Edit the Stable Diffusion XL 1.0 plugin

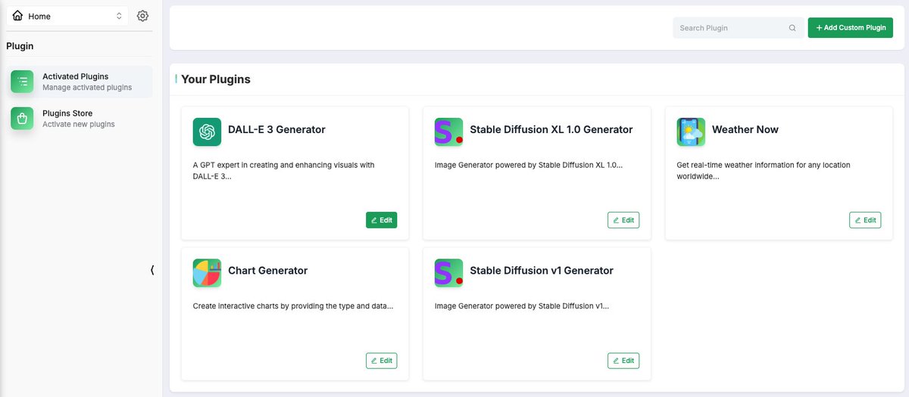point(623,220)
